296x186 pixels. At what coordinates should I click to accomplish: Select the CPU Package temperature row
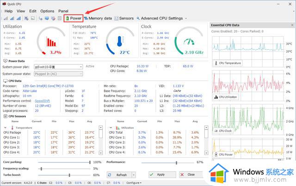[50, 132]
